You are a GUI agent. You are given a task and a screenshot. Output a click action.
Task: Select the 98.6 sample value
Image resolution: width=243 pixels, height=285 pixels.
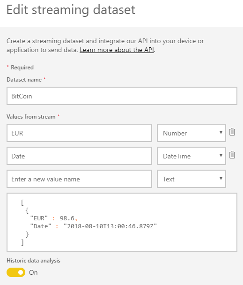pos(67,218)
